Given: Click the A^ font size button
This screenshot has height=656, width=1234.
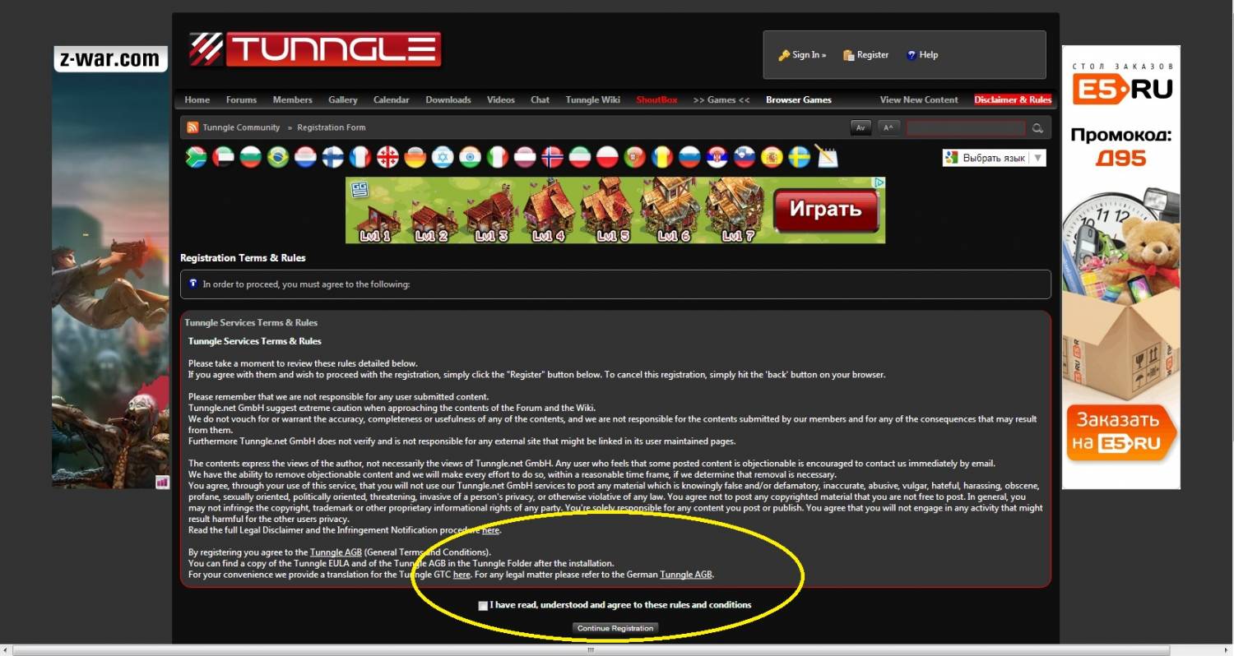Looking at the screenshot, I should coord(888,128).
